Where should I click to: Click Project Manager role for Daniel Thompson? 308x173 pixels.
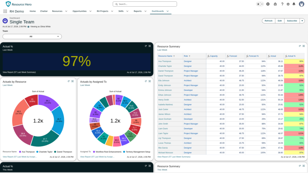click(x=191, y=71)
